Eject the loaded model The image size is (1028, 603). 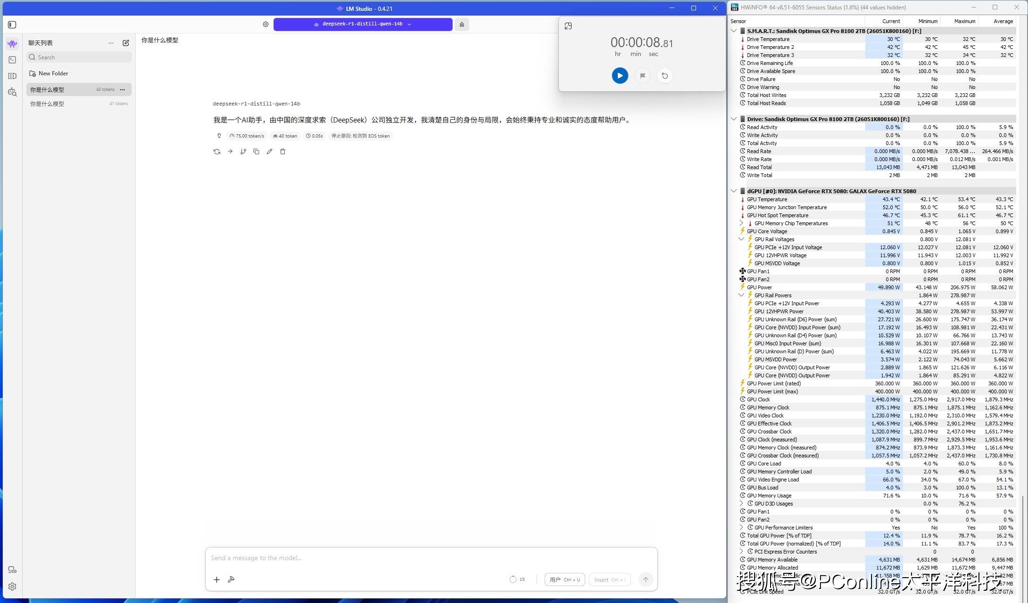(462, 24)
